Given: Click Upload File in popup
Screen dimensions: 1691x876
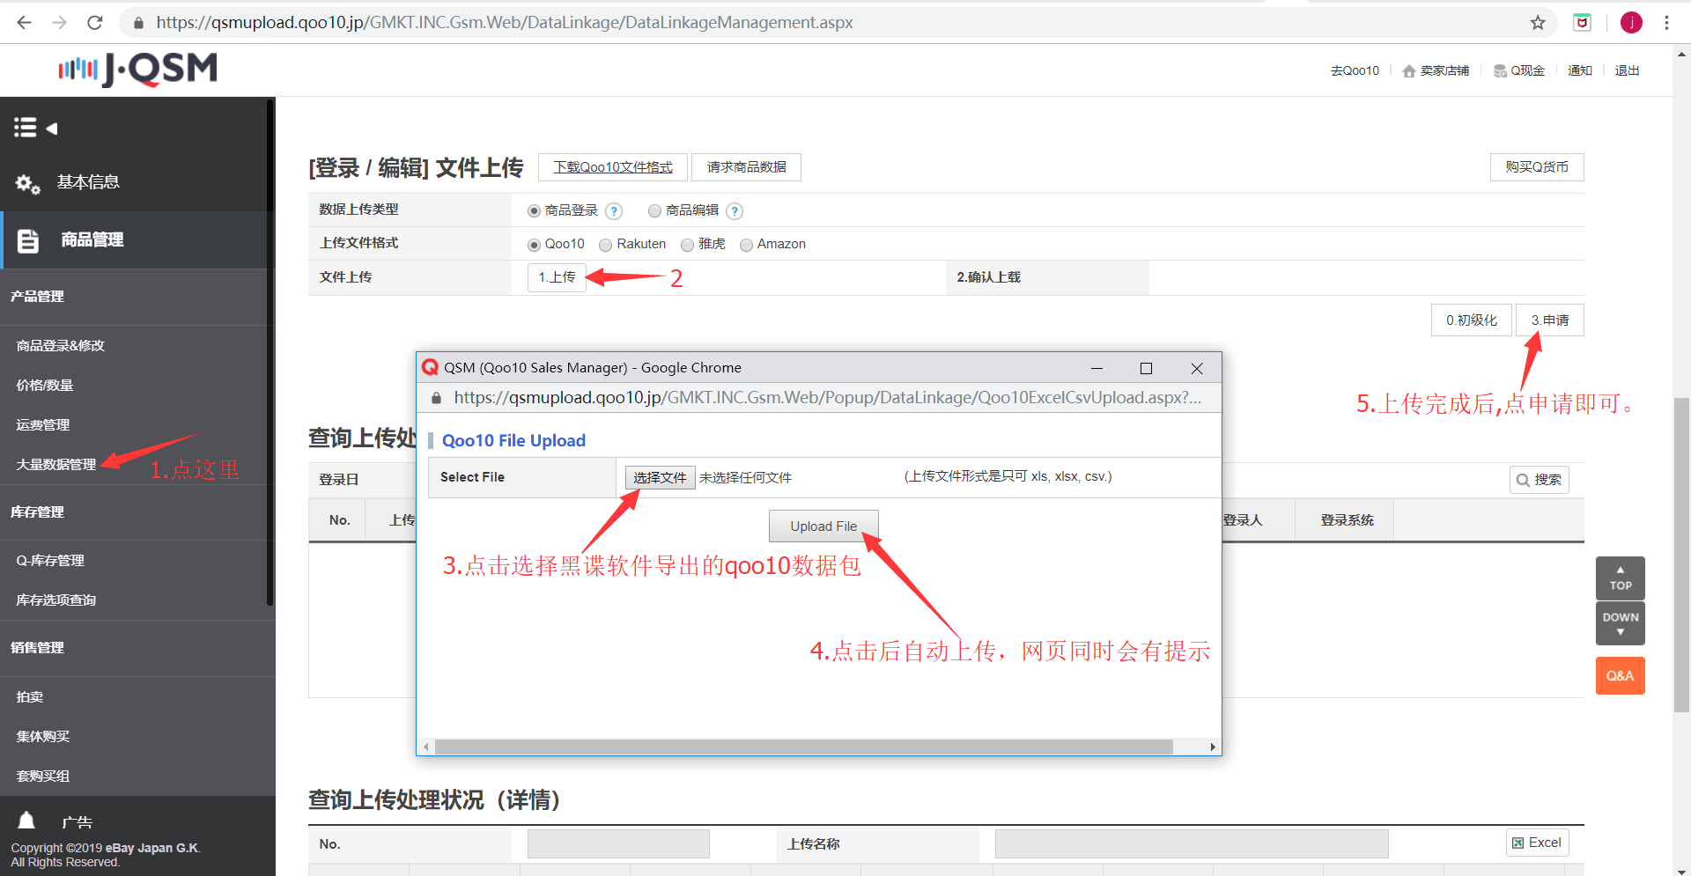Looking at the screenshot, I should click(x=823, y=526).
